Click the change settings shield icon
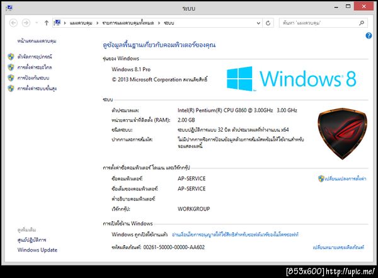The height and width of the screenshot is (278, 378). click(321, 179)
